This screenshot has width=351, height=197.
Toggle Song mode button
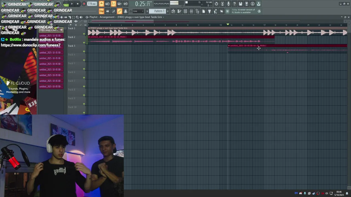coord(66,5)
